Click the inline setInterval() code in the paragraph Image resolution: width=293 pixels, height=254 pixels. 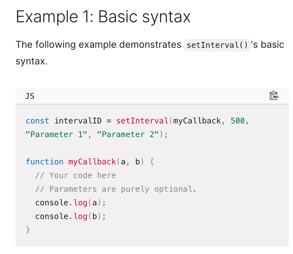coord(218,45)
